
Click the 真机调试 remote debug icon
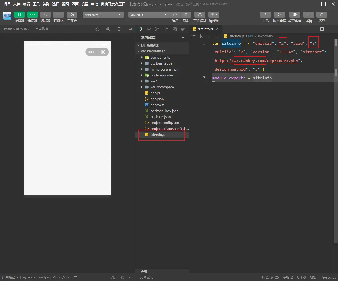click(x=200, y=15)
